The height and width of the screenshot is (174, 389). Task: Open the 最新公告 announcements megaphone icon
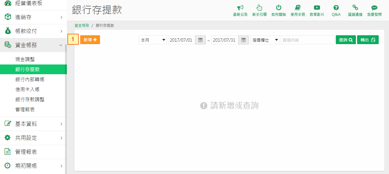(240, 8)
